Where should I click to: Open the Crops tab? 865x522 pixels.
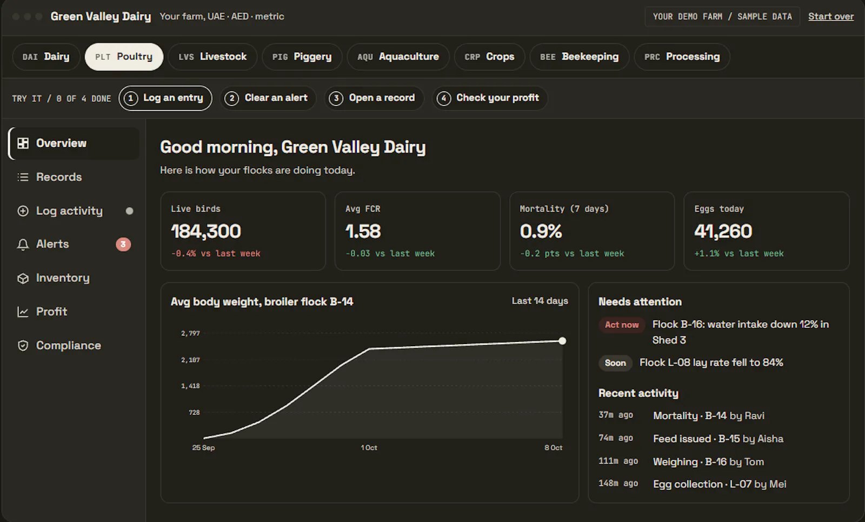(489, 57)
